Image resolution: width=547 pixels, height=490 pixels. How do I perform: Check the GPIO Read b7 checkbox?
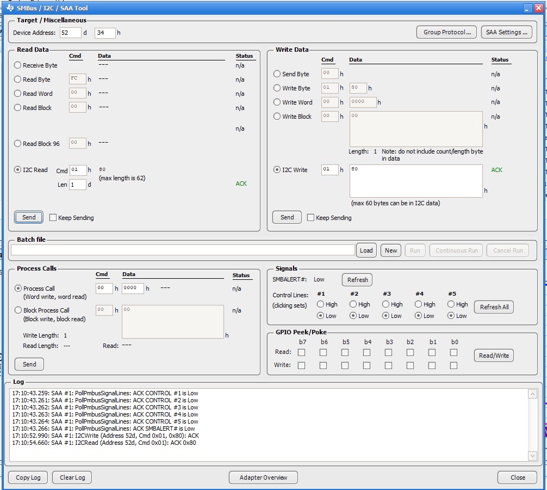(x=301, y=352)
